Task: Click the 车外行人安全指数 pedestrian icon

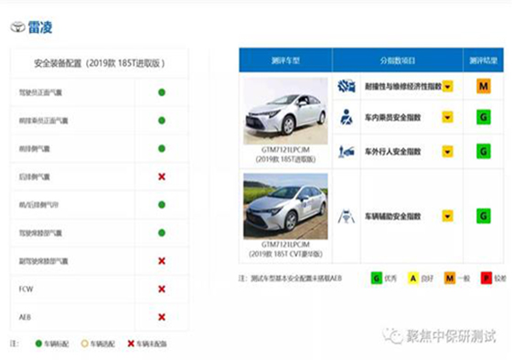Action: point(347,152)
